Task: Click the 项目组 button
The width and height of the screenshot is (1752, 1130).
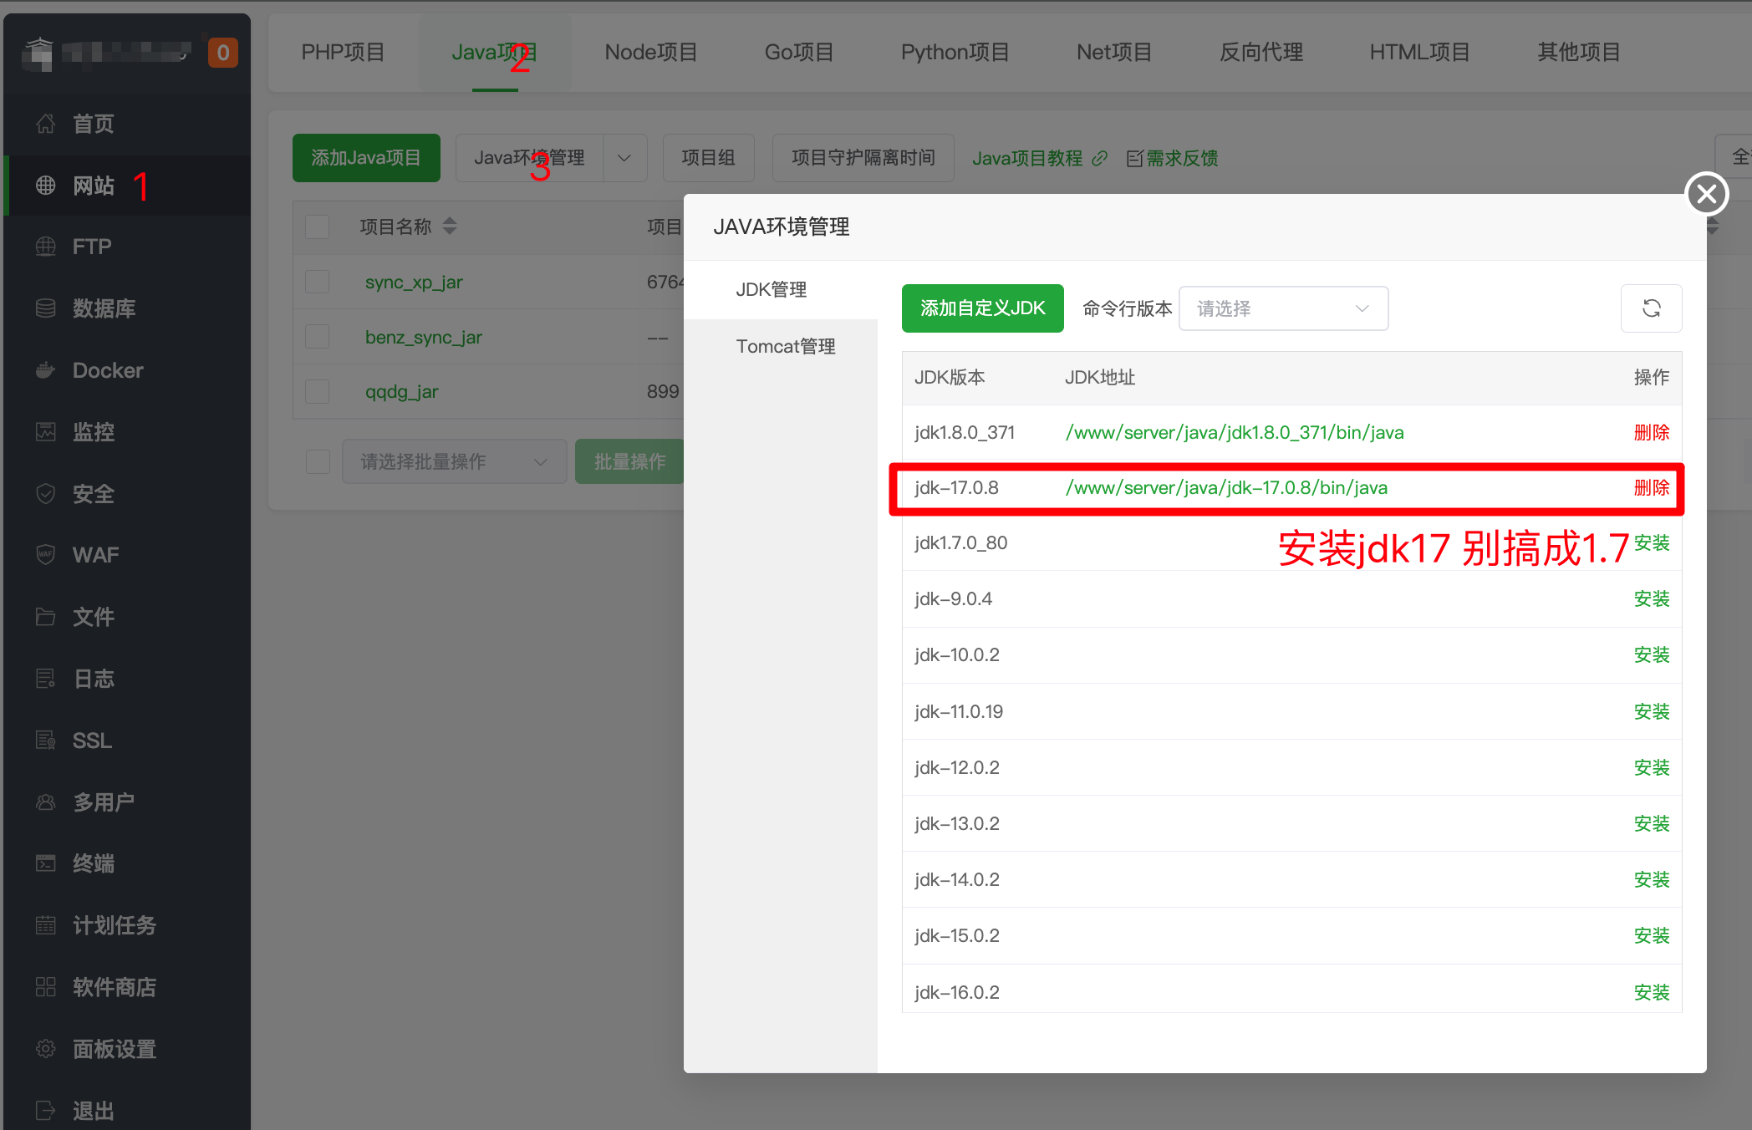Action: point(709,158)
